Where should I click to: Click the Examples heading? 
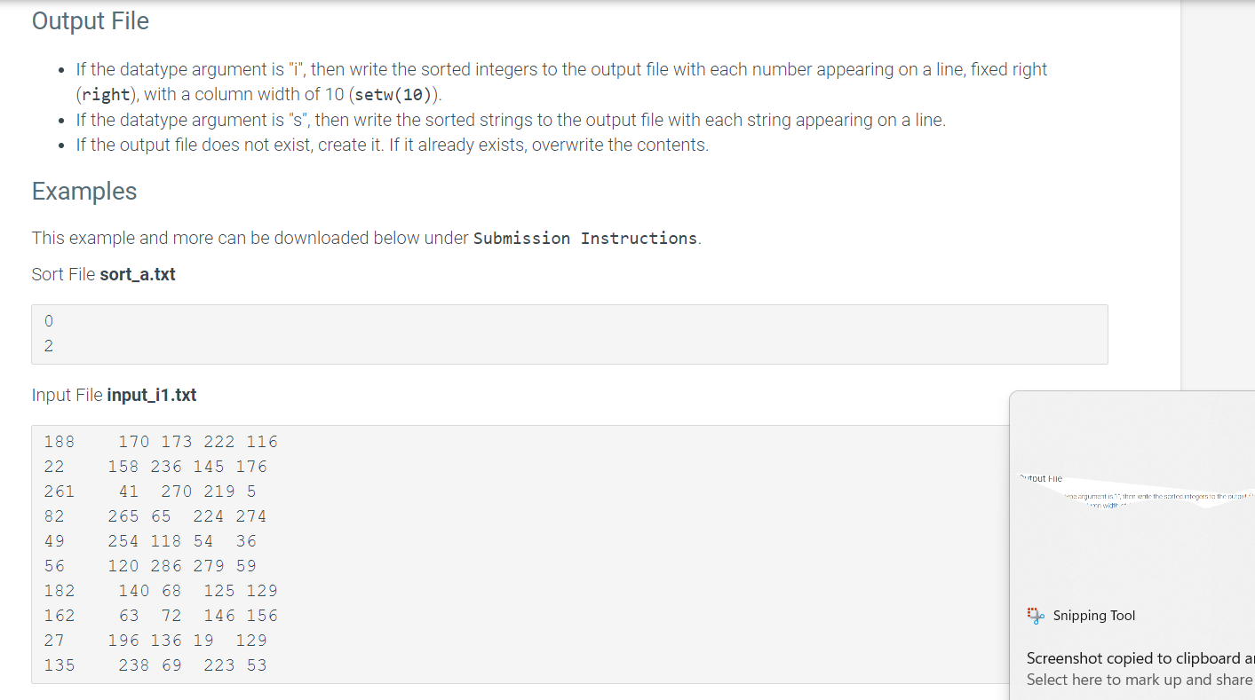tap(83, 191)
